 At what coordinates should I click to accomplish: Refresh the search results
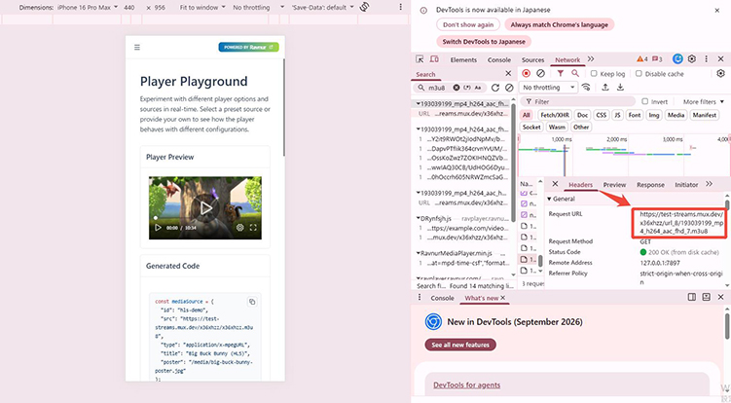[495, 88]
